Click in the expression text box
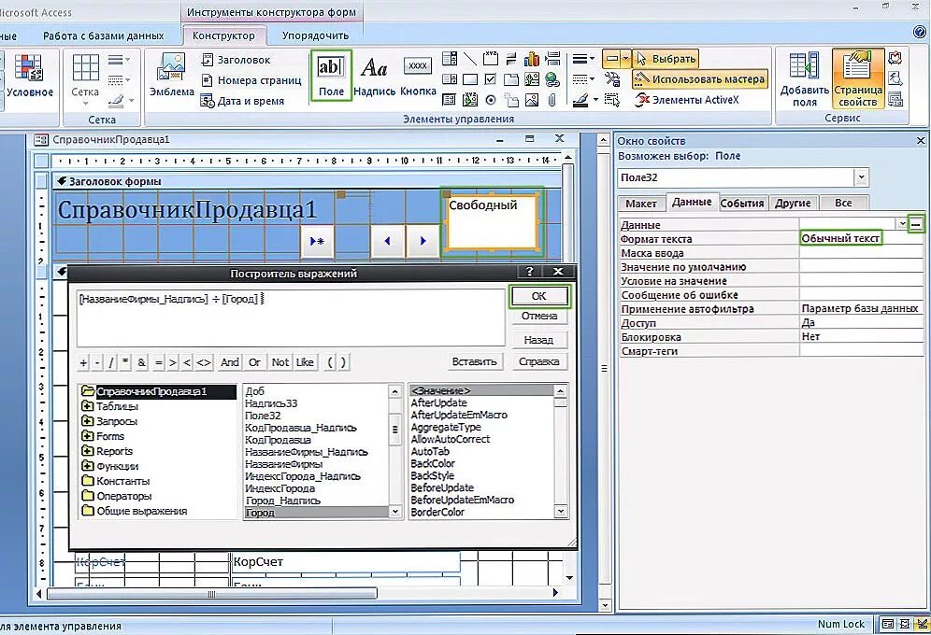Screen dimensions: 931x635 click(291, 317)
